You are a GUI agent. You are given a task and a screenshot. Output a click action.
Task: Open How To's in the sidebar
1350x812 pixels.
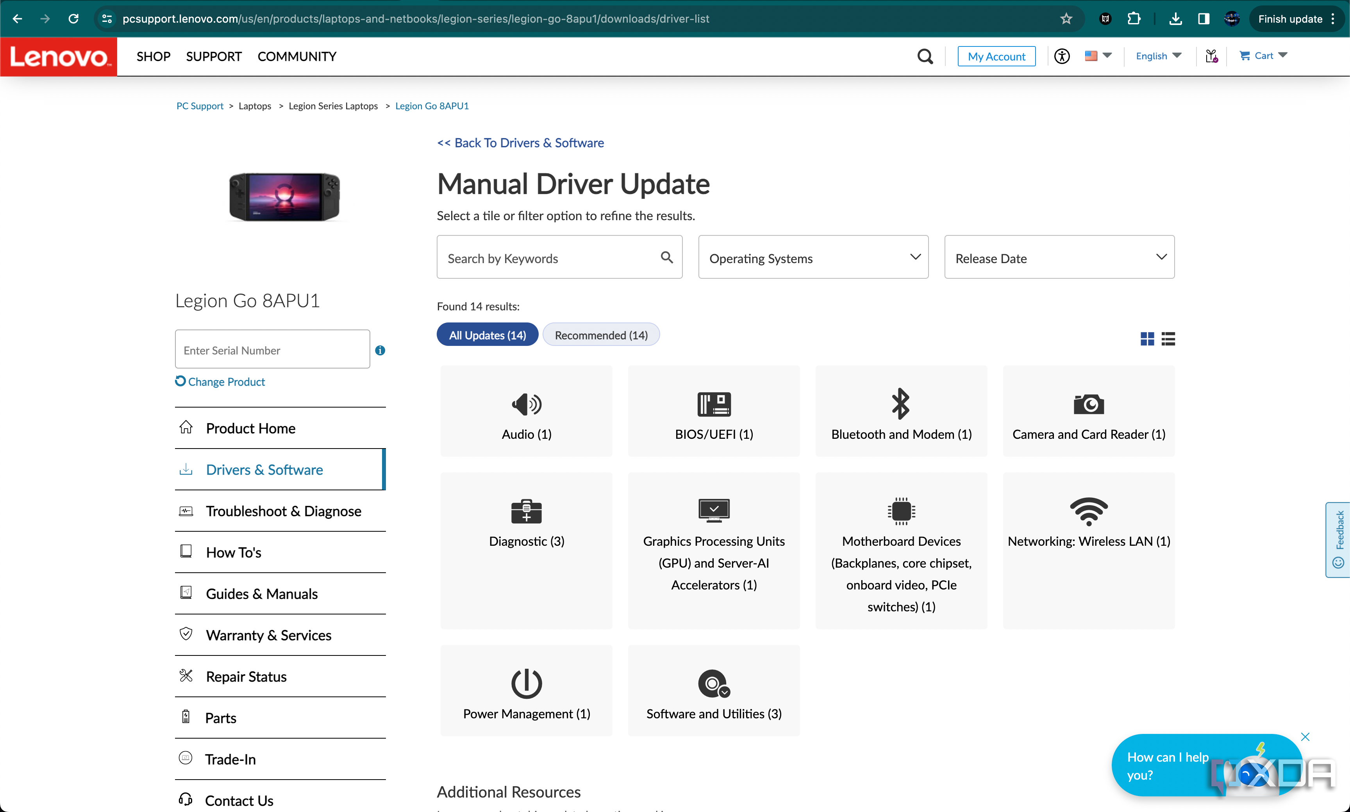[x=280, y=552]
